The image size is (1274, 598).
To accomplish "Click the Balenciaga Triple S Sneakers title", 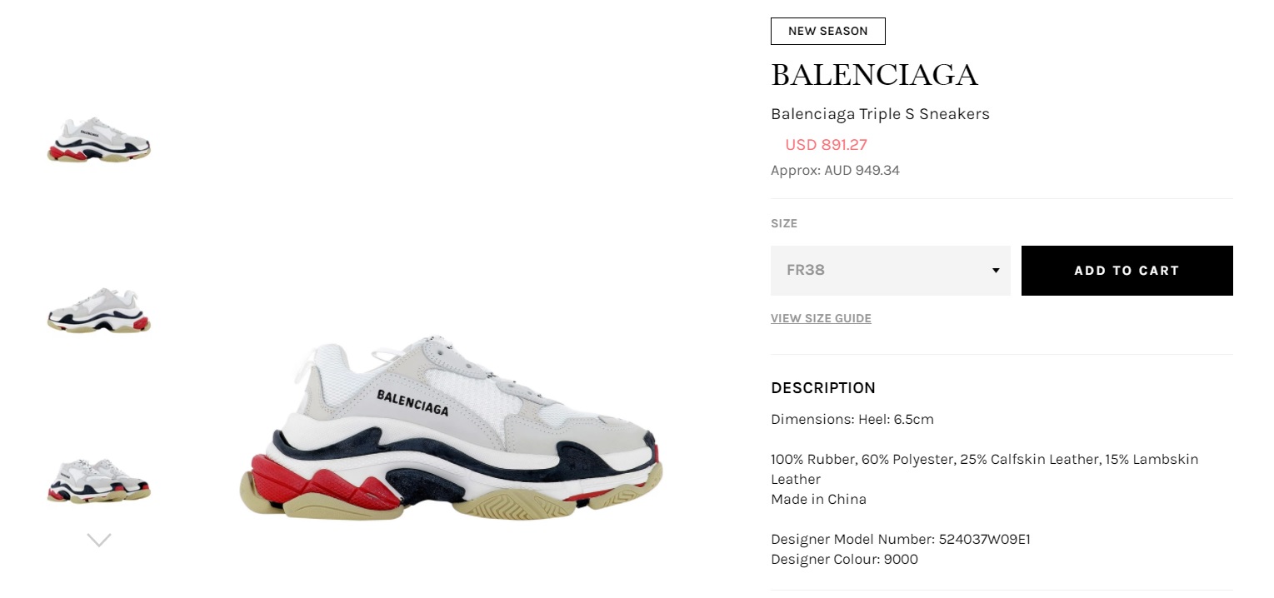I will click(880, 114).
